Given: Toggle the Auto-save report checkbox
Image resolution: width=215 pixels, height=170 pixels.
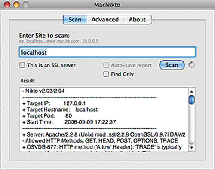Looking at the screenshot, I should point(106,65).
